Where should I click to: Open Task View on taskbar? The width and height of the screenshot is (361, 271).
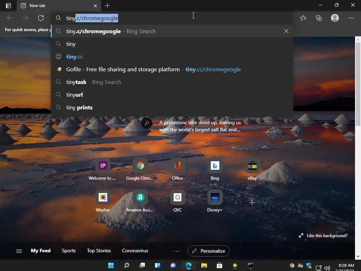click(x=142, y=265)
